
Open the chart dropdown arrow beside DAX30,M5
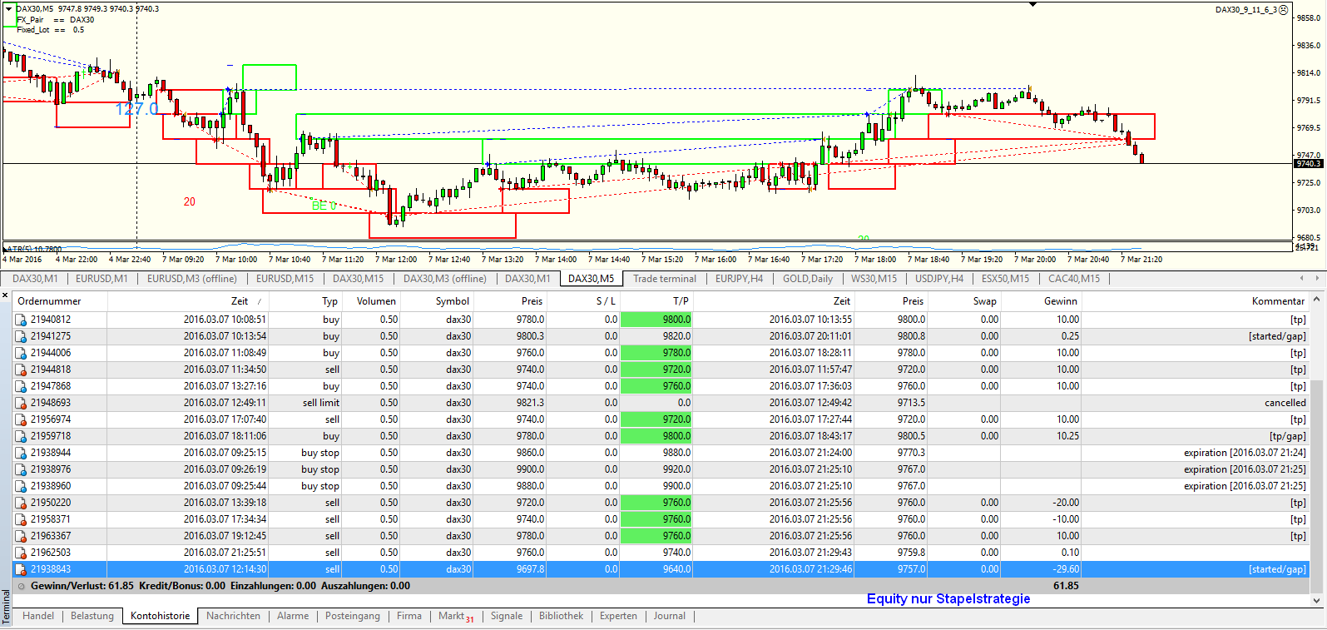click(9, 9)
